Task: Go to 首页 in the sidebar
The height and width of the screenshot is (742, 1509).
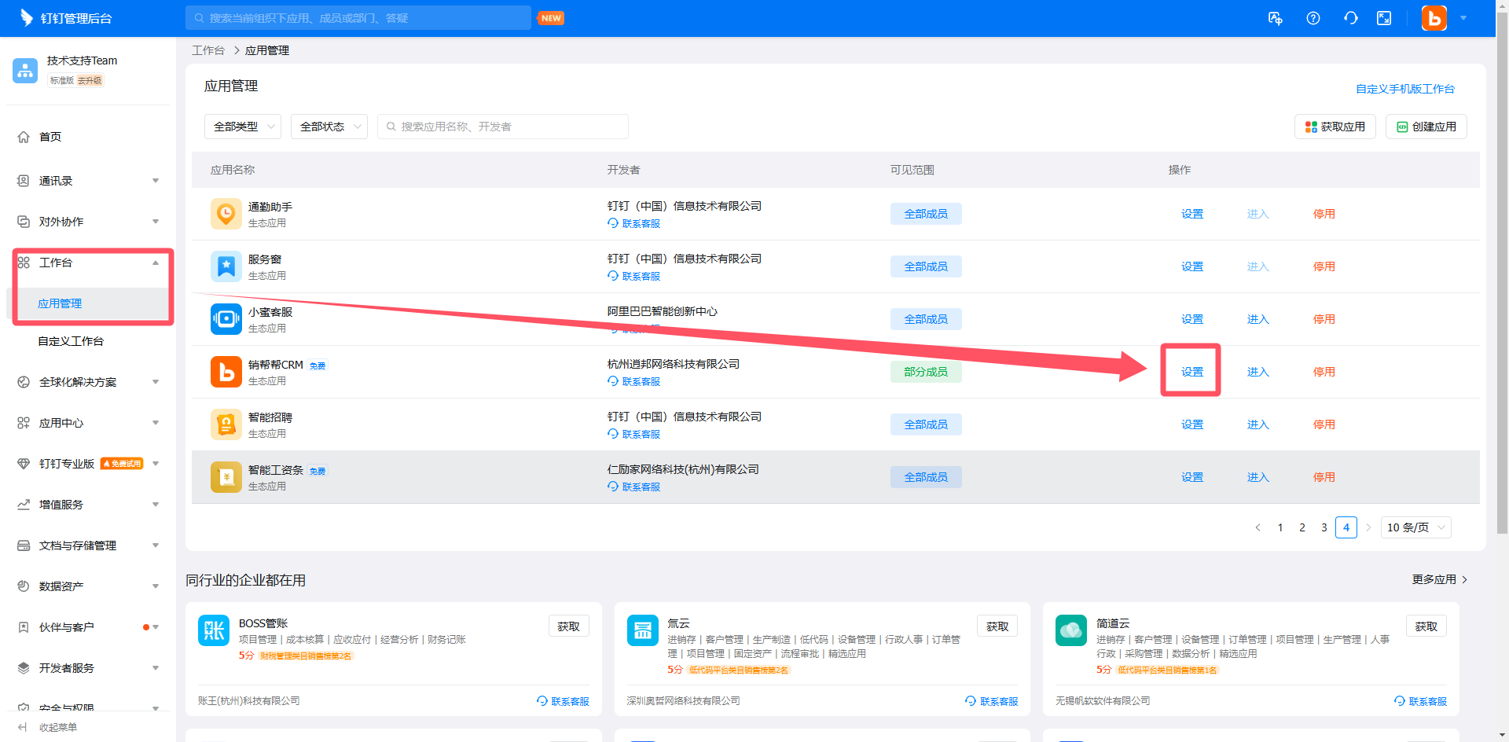Action: 50,137
